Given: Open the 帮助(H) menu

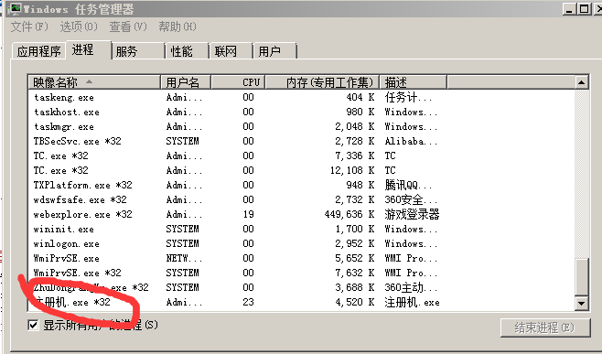Looking at the screenshot, I should 177,27.
